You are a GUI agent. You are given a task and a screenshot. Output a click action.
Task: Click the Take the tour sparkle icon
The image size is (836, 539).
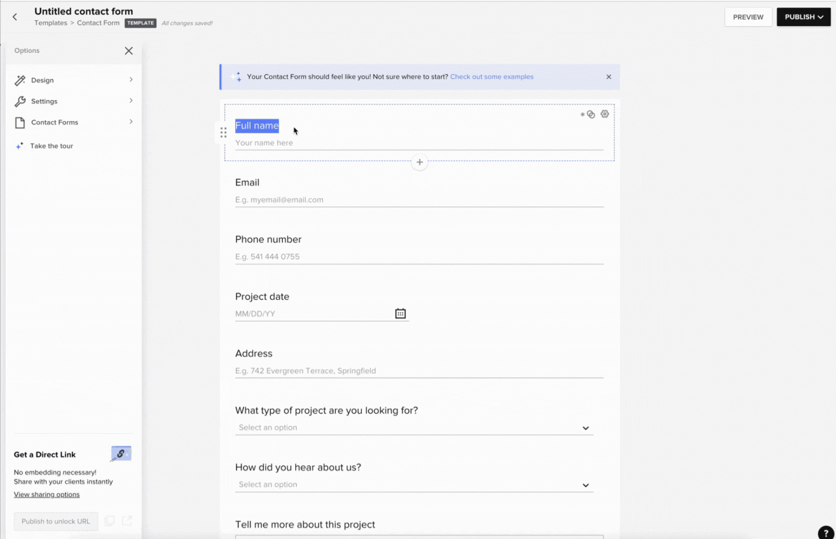point(19,146)
